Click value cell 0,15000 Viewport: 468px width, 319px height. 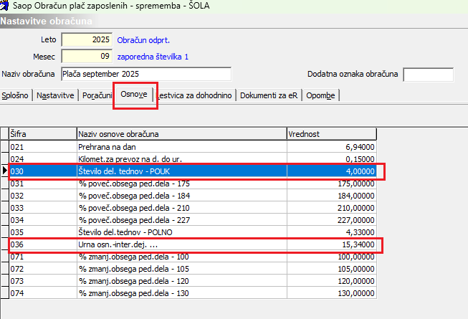click(x=332, y=159)
